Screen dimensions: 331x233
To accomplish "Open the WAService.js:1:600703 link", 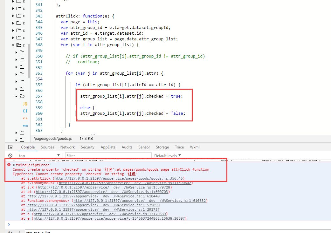I will (102, 192).
